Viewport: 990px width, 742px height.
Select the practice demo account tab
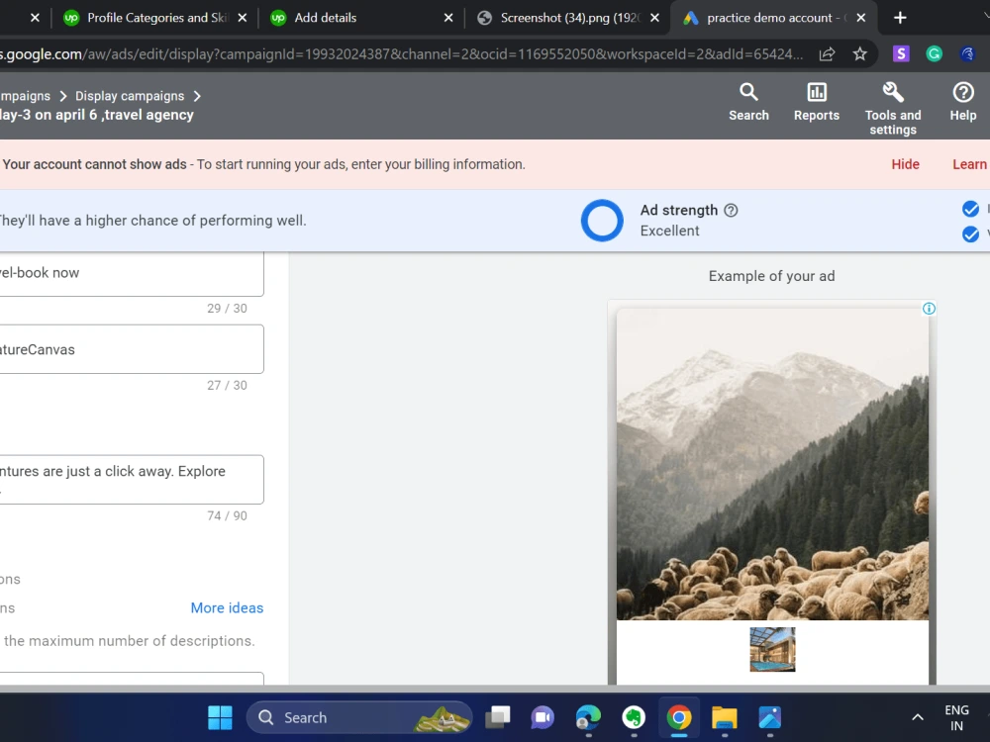774,18
